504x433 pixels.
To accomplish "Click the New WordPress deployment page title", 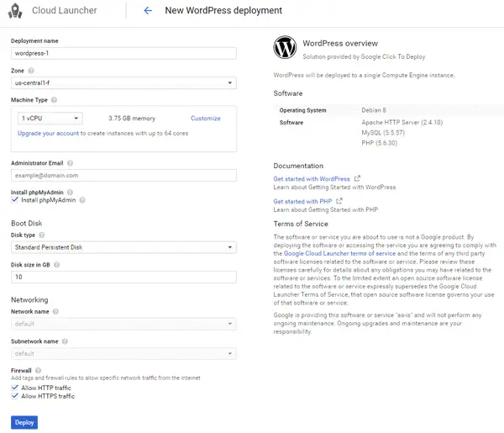I will point(223,10).
